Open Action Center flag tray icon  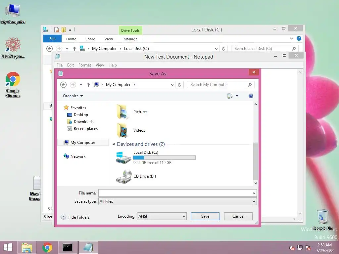(x=308, y=248)
